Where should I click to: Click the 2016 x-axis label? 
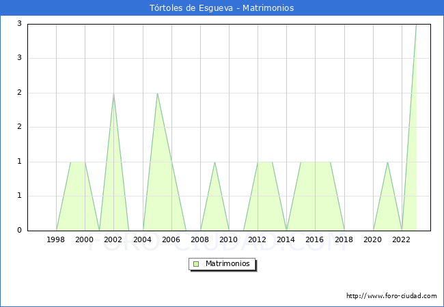[315, 239]
